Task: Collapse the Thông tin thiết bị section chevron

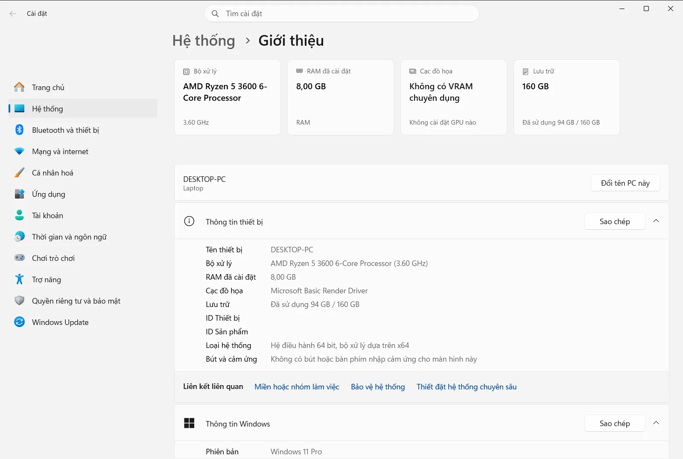Action: pyautogui.click(x=656, y=221)
